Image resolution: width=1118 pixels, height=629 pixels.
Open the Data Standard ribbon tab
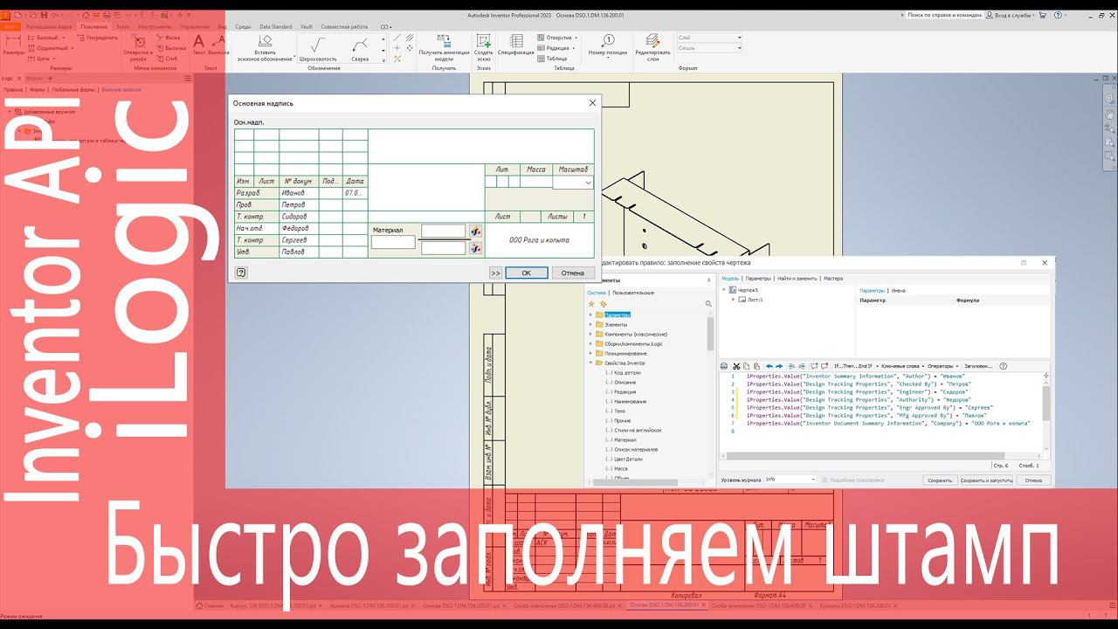pos(276,27)
